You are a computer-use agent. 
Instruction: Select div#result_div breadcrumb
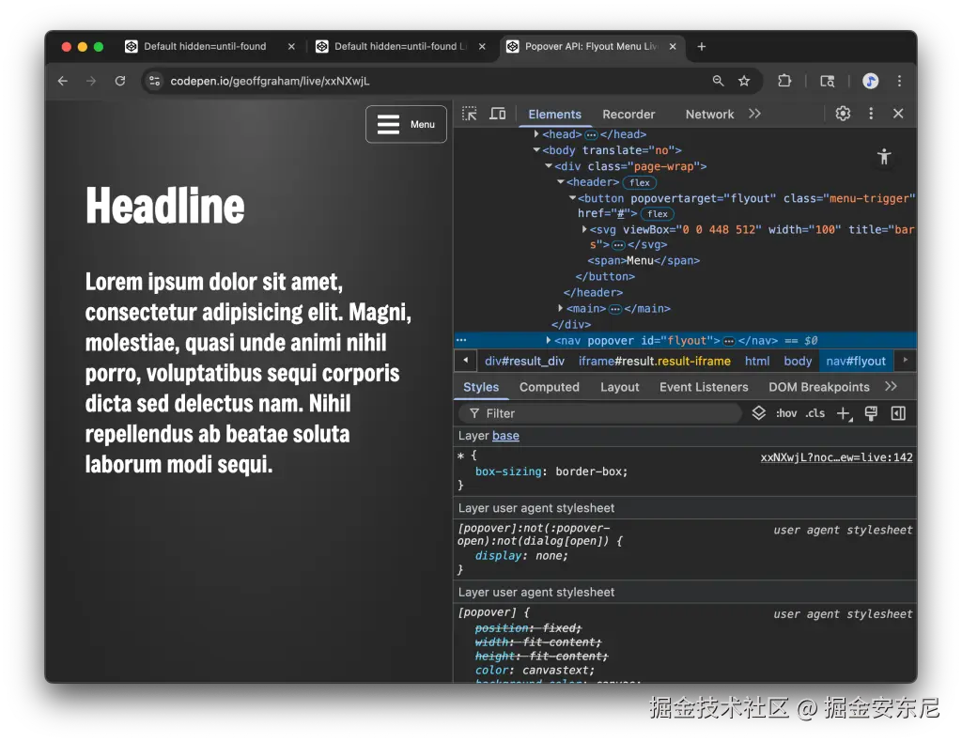[524, 361]
